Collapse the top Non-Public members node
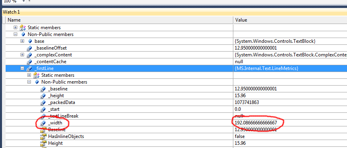The height and width of the screenshot is (148, 347). [x=15, y=34]
